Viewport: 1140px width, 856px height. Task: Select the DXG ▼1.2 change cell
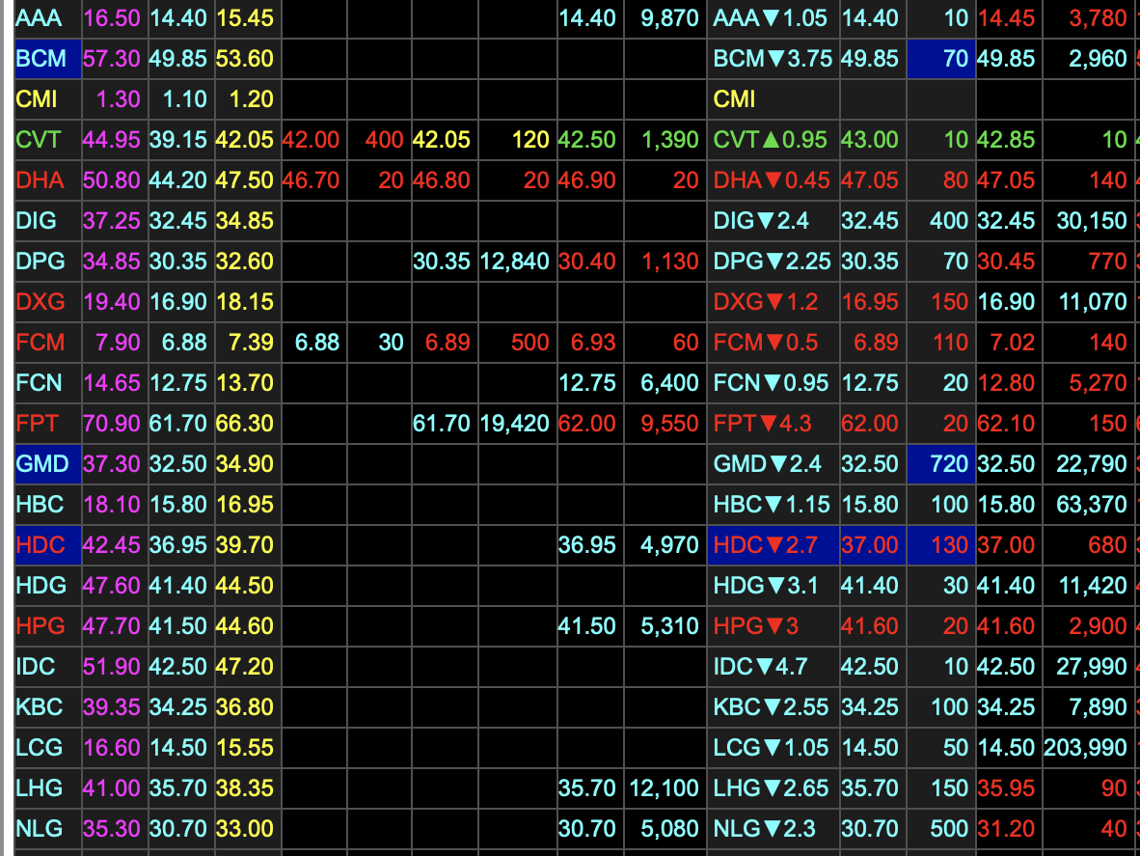coord(773,302)
